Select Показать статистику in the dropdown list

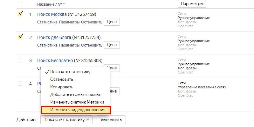click(70, 72)
